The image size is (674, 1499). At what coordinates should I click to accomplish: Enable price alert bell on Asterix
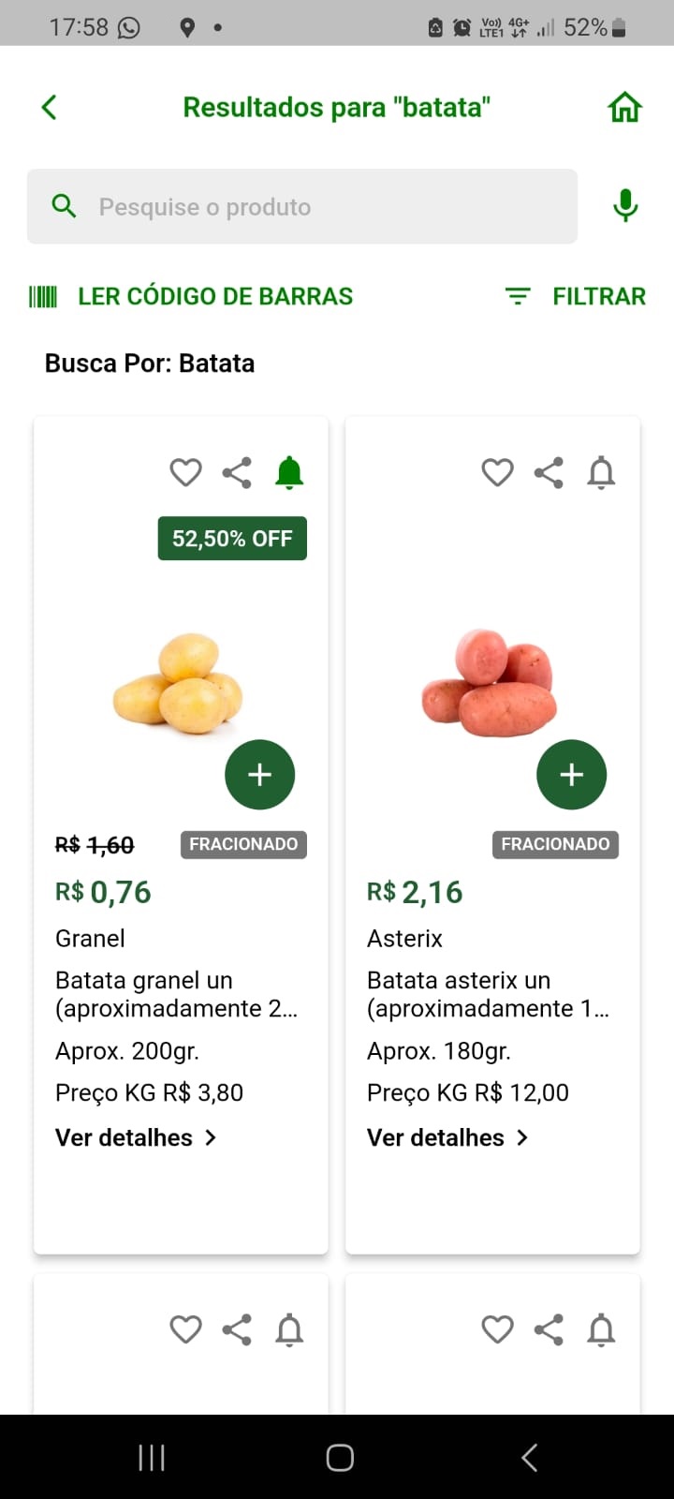point(601,473)
